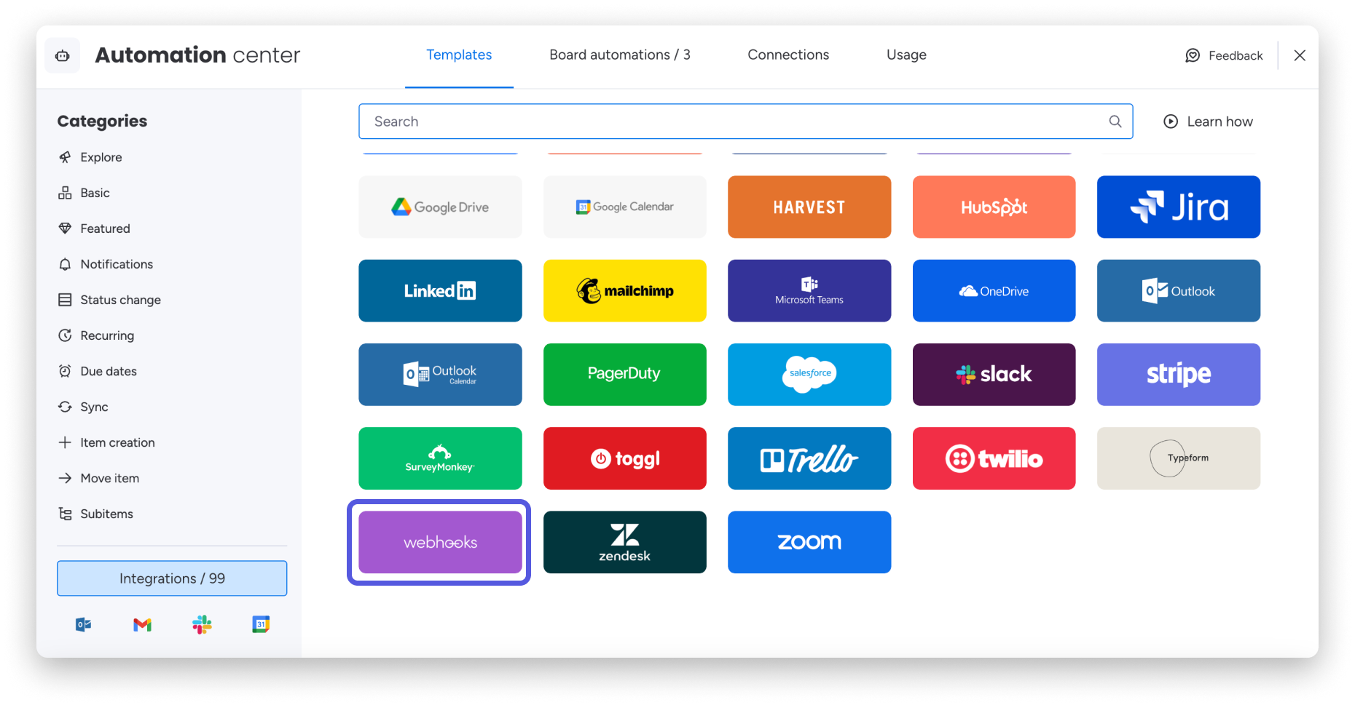Focus the Search templates field

coord(745,122)
